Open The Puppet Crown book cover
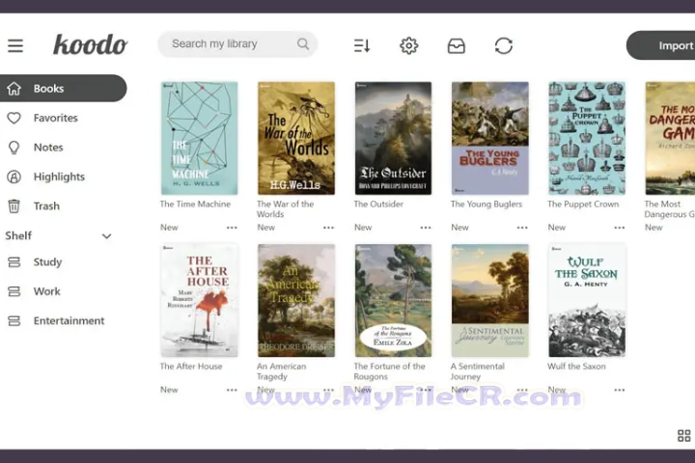695x463 pixels. 587,138
